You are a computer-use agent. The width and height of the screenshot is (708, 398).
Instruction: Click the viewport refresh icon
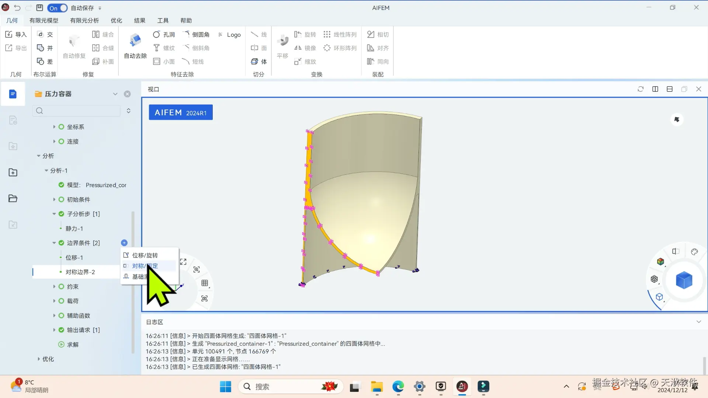pyautogui.click(x=641, y=89)
